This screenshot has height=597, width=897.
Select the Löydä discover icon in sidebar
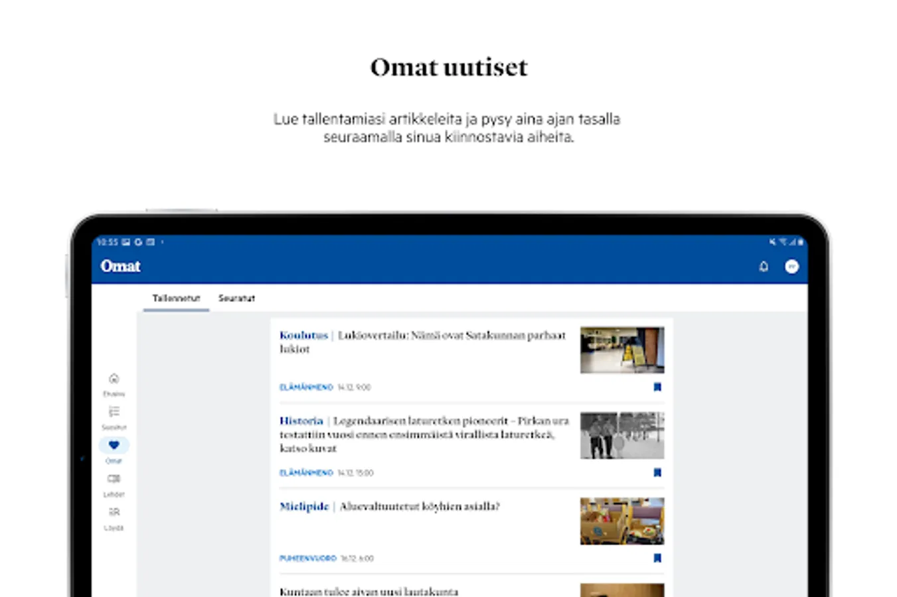click(114, 511)
